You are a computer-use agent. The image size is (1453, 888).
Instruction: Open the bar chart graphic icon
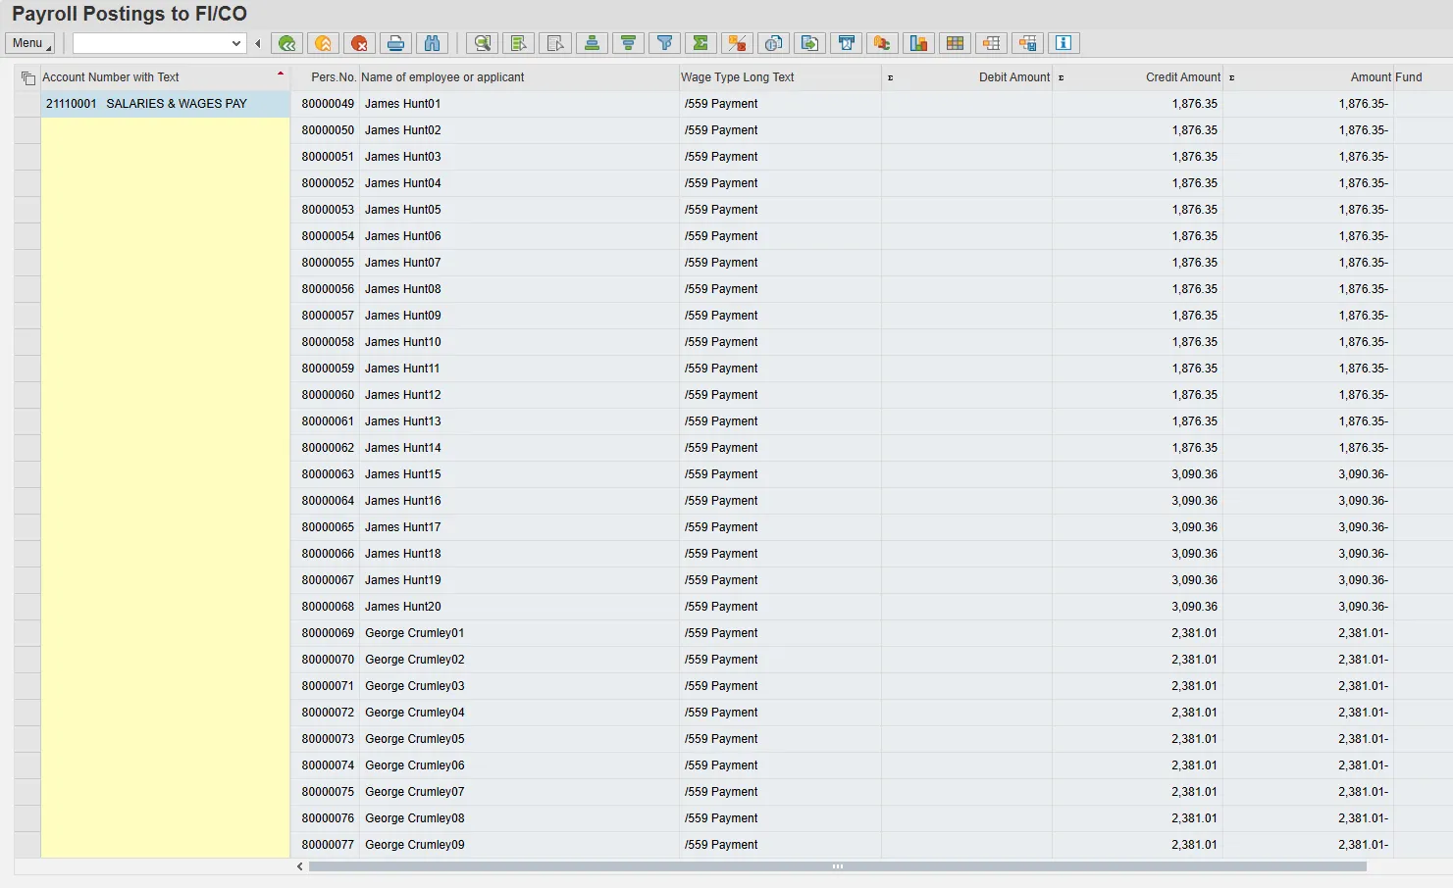tap(918, 43)
